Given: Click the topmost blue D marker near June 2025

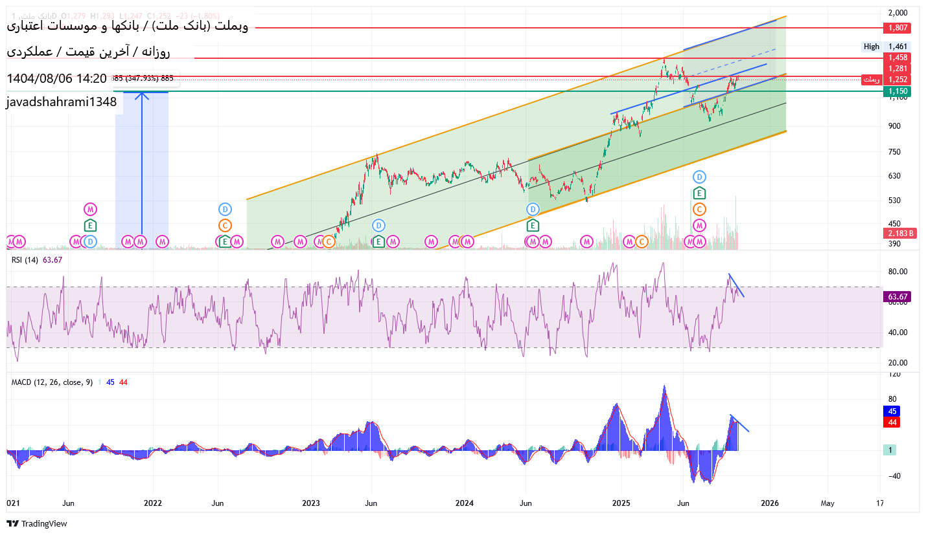Looking at the screenshot, I should 699,177.
